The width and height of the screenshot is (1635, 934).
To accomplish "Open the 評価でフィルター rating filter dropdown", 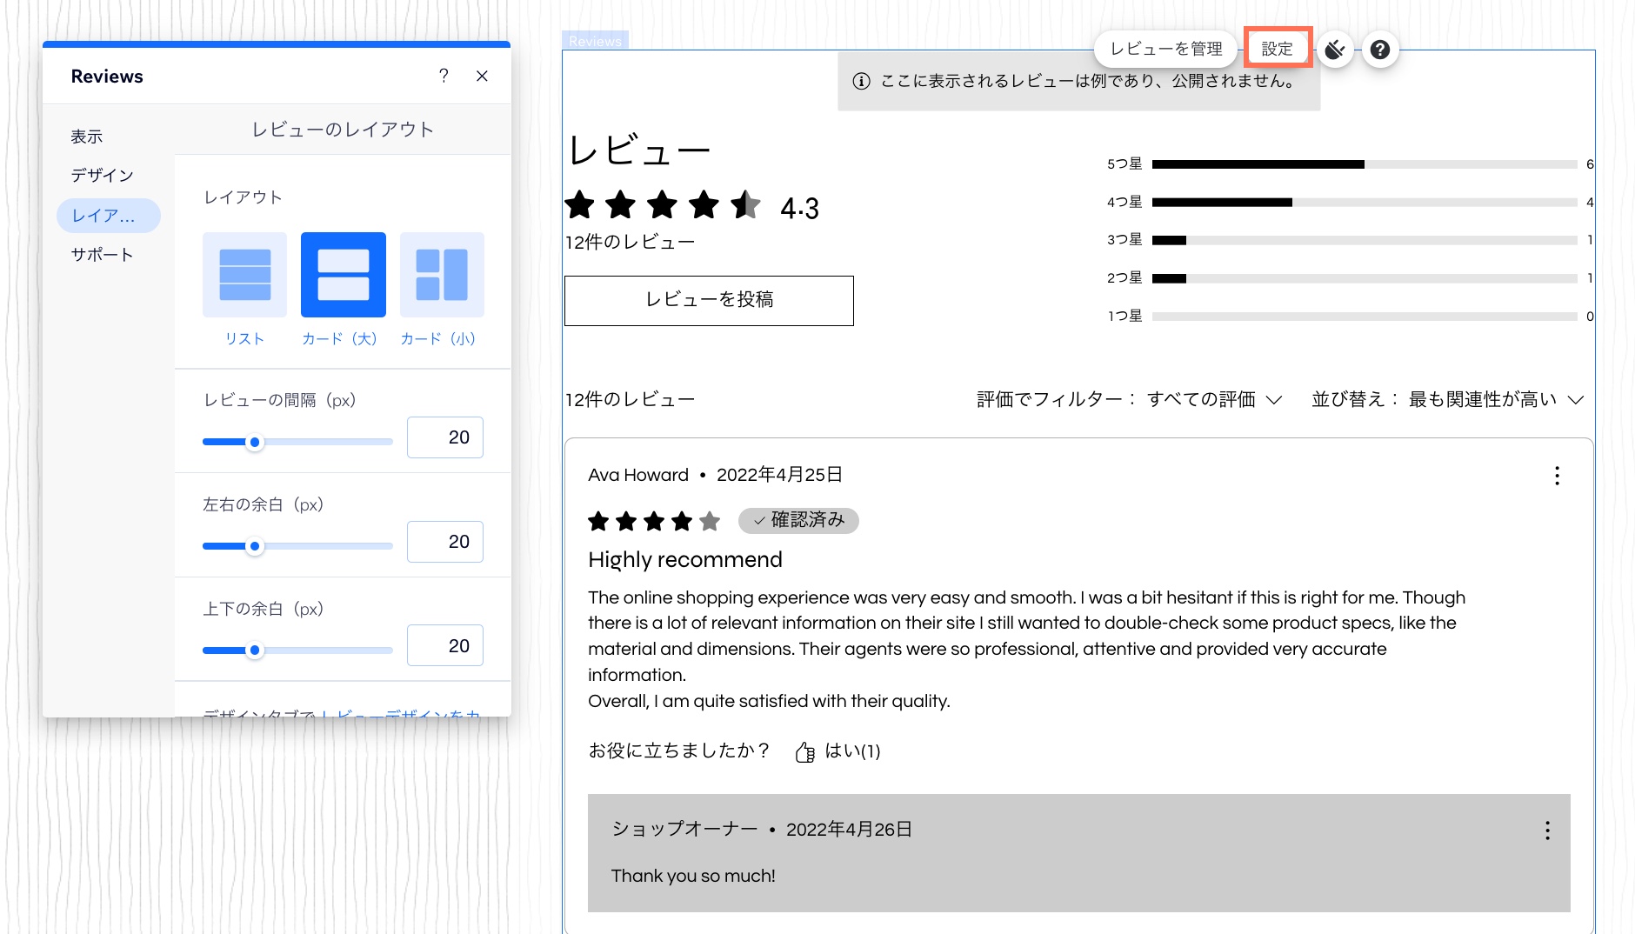I will coord(1126,399).
